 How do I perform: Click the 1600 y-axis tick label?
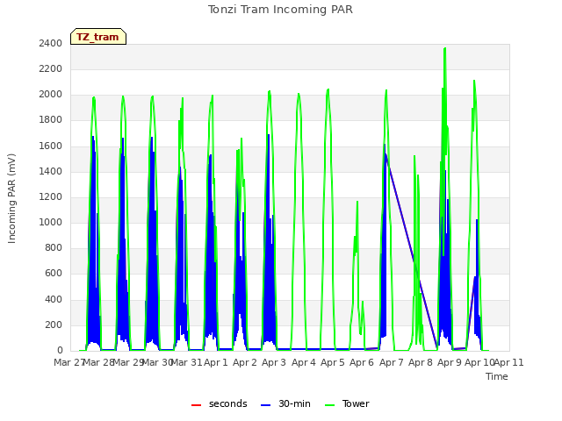[51, 146]
